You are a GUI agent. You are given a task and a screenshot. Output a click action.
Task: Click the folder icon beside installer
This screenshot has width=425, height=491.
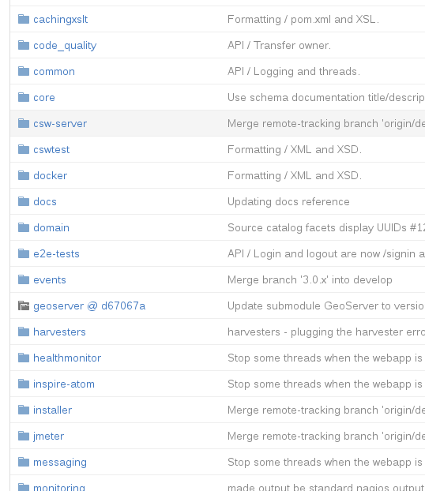pos(24,409)
